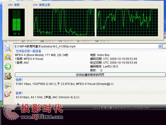Click the left CPU 使用记录 history graph
This screenshot has height=125, width=166.
[64, 22]
